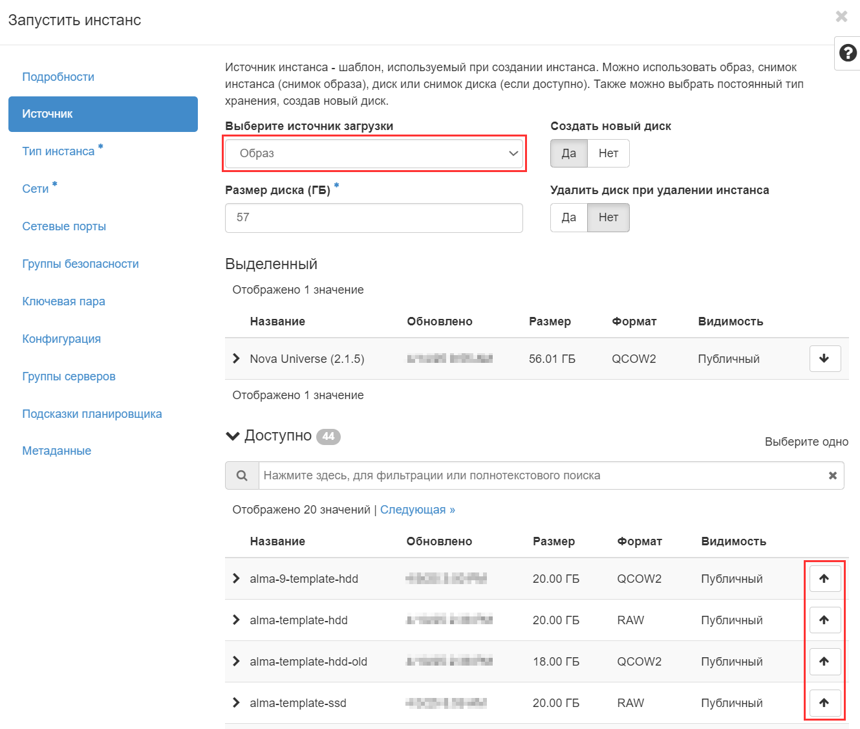Set 'Создать новый диск' to Нет

click(x=608, y=153)
